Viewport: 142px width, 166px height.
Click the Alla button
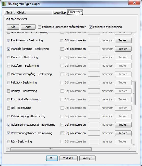pos(13,27)
